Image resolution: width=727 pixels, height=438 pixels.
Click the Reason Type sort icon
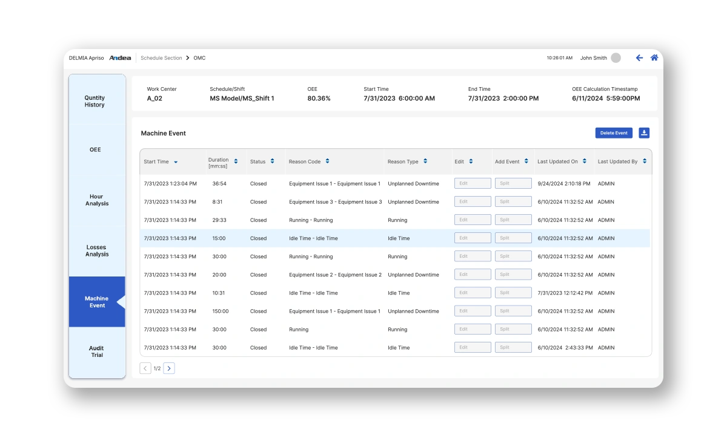pos(424,161)
